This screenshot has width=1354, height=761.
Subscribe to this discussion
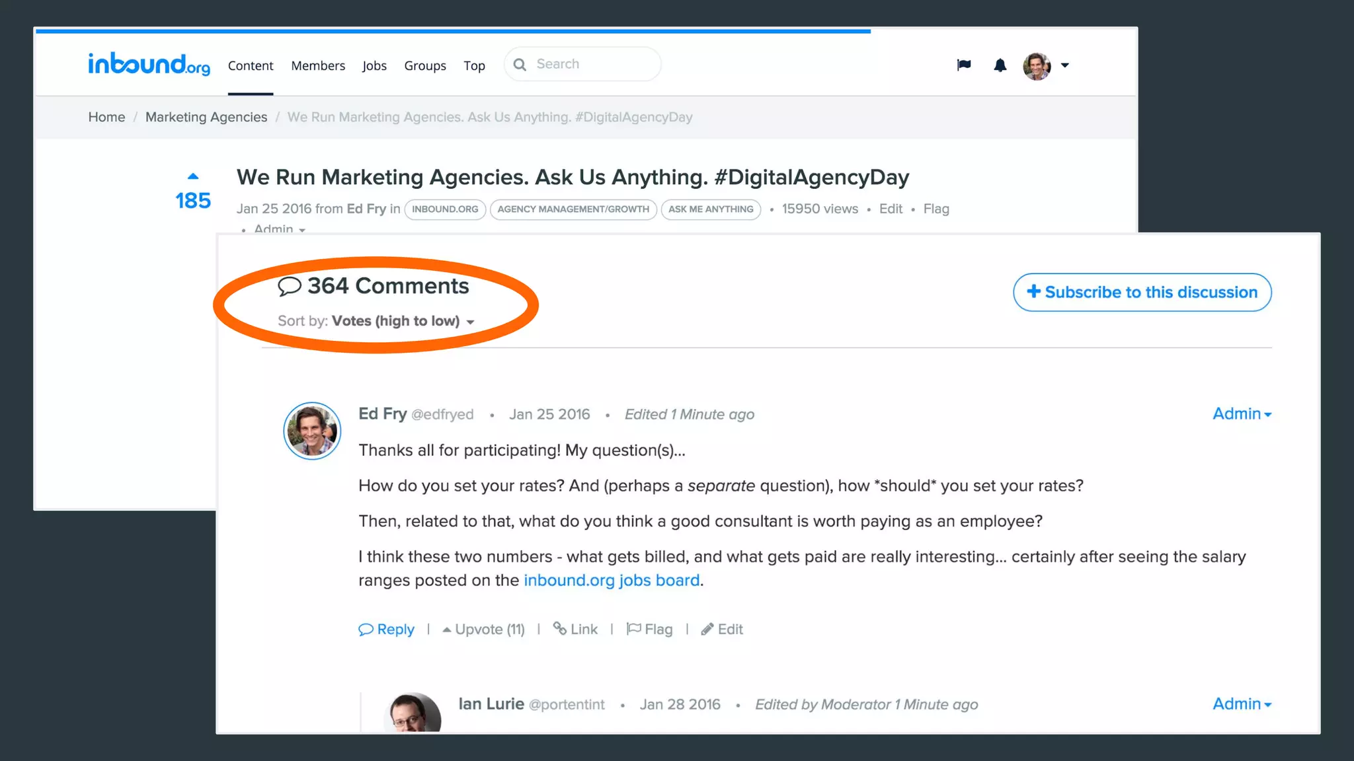pyautogui.click(x=1142, y=292)
